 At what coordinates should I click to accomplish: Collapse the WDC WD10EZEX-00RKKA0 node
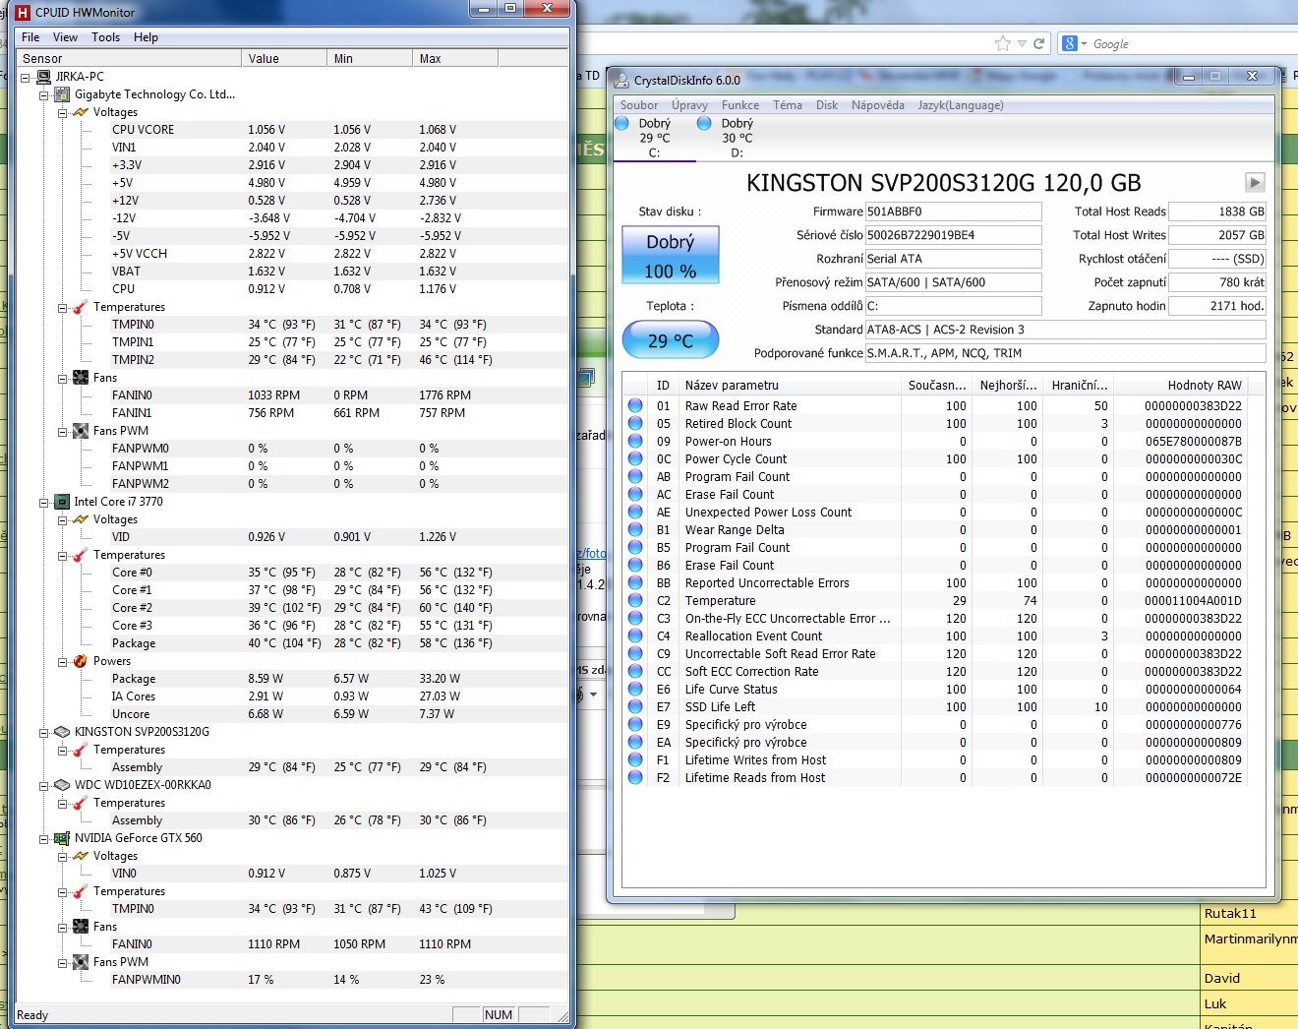[x=44, y=785]
